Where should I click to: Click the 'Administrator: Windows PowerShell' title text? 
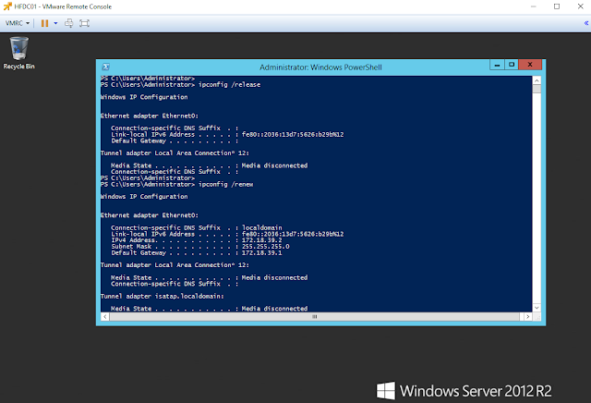pos(320,67)
